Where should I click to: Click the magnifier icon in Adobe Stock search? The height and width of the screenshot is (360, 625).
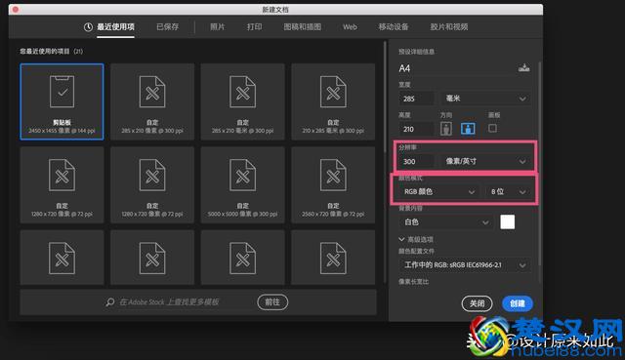pos(110,302)
